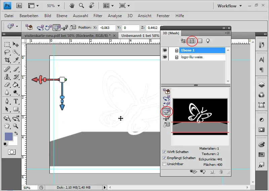The width and height of the screenshot is (269, 191).
Task: Open the Datei menu
Action: point(9,16)
